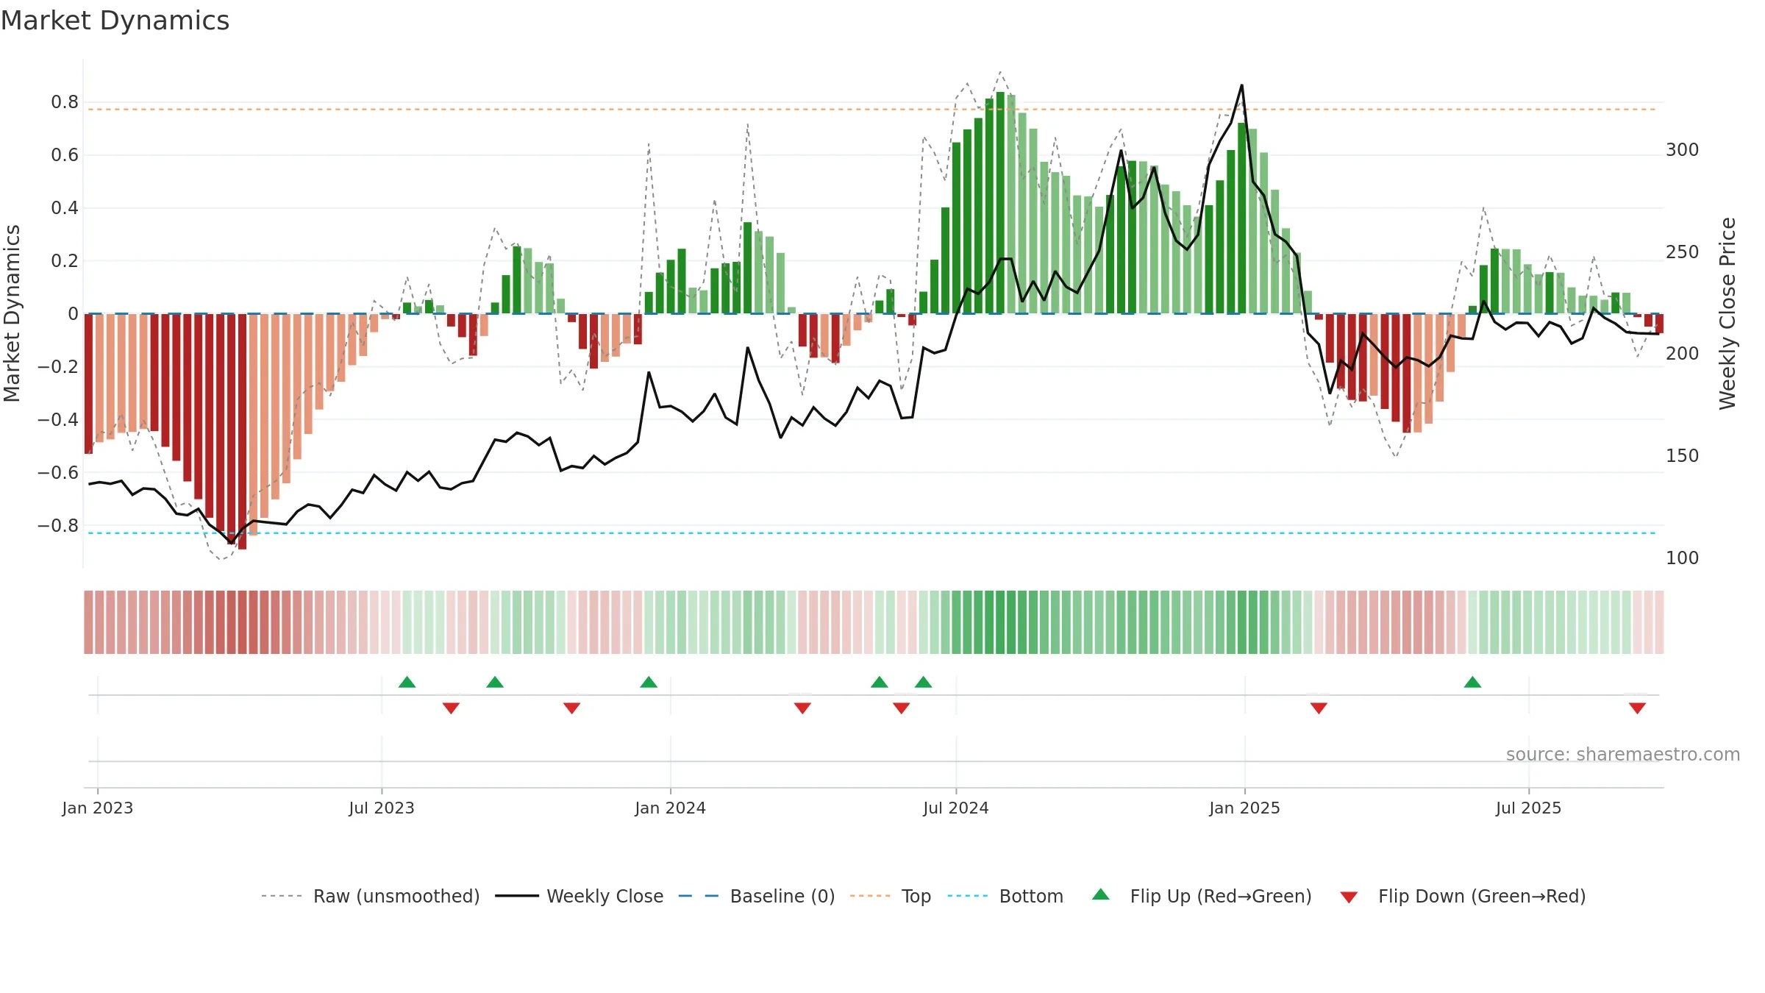Click the −0.8 left axis tick

coord(58,526)
